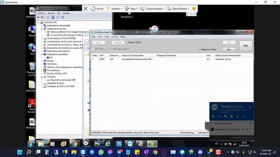Open the Actions dropdown in TeamViewer toolbar
Viewport: 280px width, 157px height.
(x=114, y=9)
